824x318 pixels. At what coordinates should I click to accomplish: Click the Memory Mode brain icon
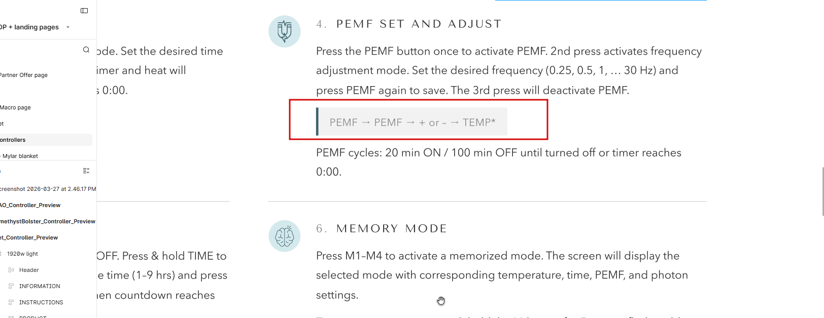[284, 236]
